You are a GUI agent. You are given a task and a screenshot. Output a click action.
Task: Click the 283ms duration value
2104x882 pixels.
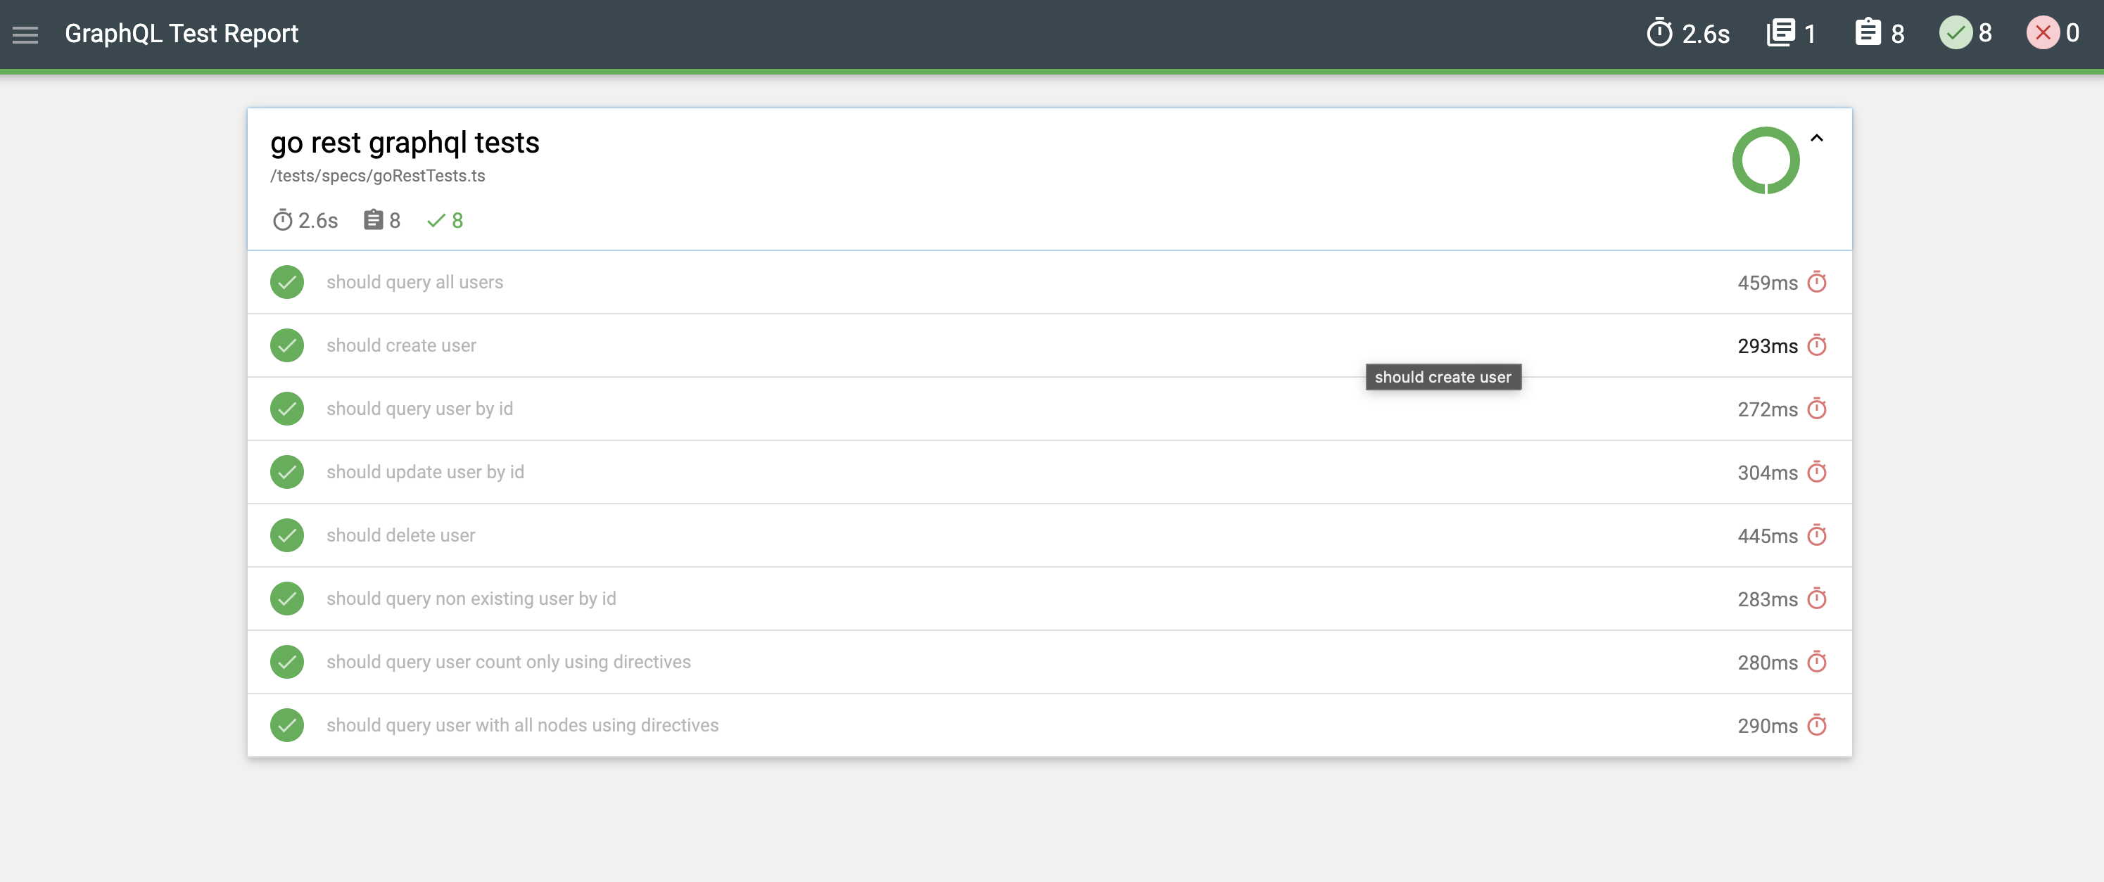coord(1768,599)
